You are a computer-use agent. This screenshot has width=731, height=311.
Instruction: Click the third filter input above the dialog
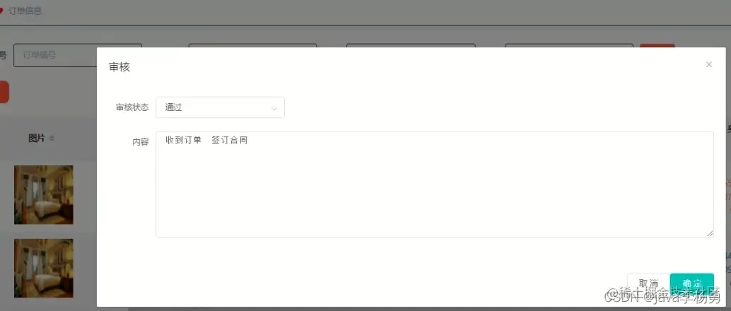[x=411, y=46]
